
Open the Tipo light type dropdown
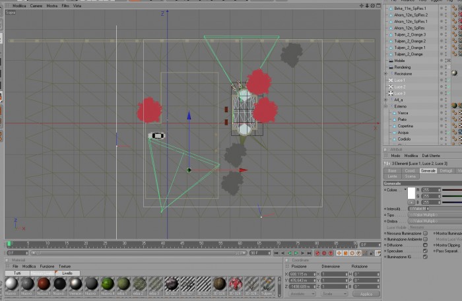[434, 215]
